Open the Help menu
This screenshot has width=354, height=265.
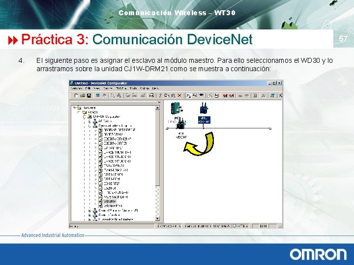[155, 88]
